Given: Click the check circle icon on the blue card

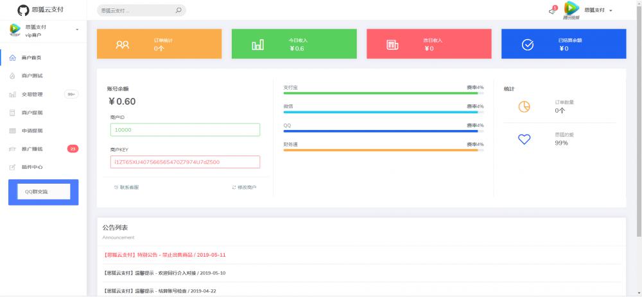Looking at the screenshot, I should point(527,44).
